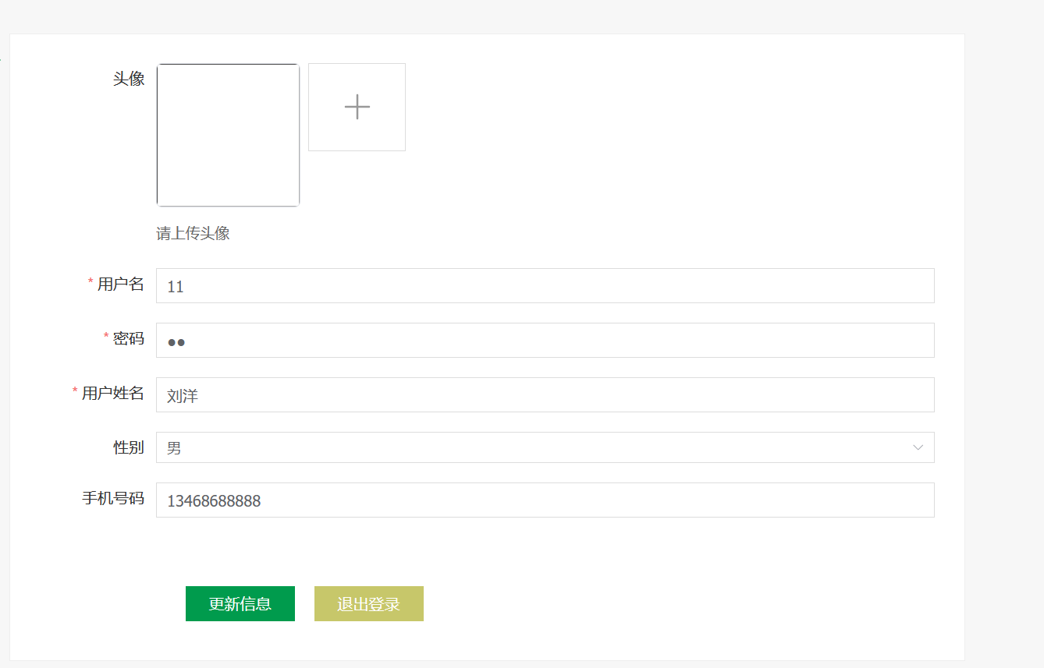Select the empty avatar preview box

(228, 135)
